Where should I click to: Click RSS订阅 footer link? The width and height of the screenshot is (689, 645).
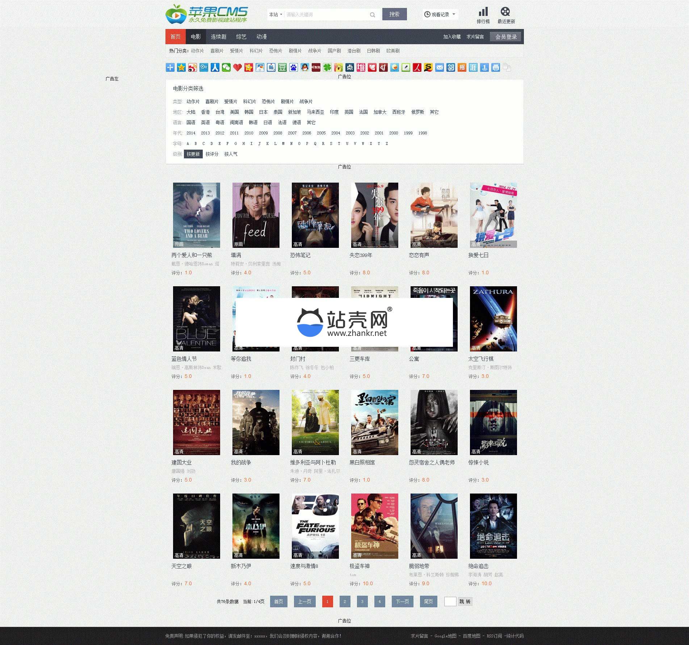tap(494, 636)
